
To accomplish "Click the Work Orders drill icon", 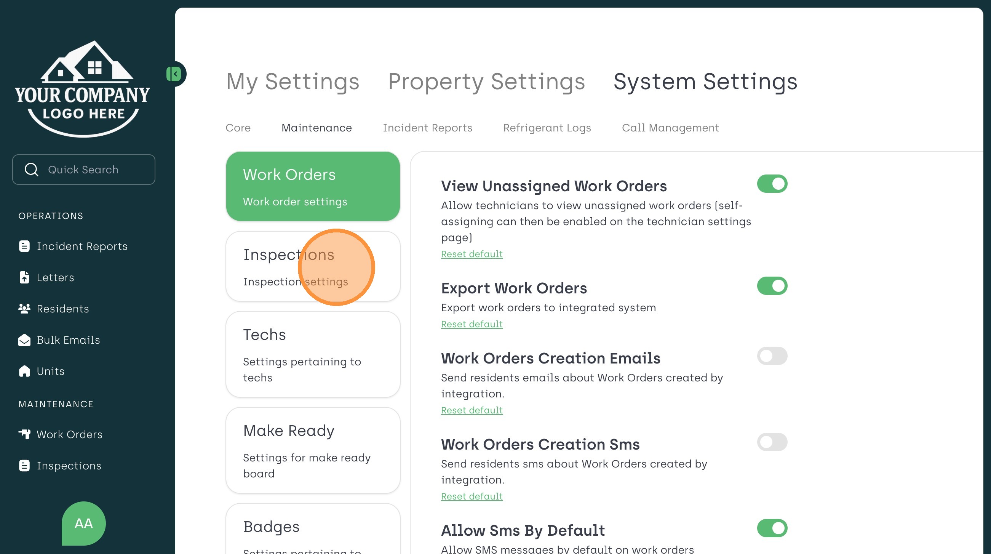I will 24,434.
